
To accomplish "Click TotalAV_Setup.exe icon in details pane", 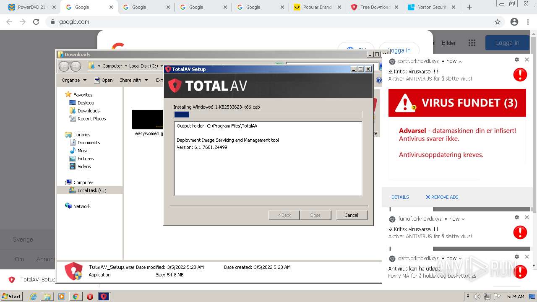I will (74, 271).
